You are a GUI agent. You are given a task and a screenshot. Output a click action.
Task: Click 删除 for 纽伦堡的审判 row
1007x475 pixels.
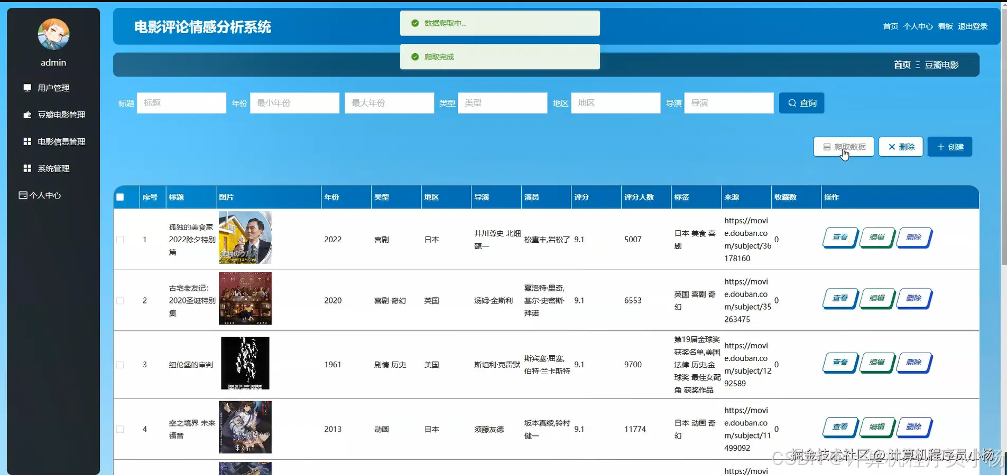(x=914, y=363)
